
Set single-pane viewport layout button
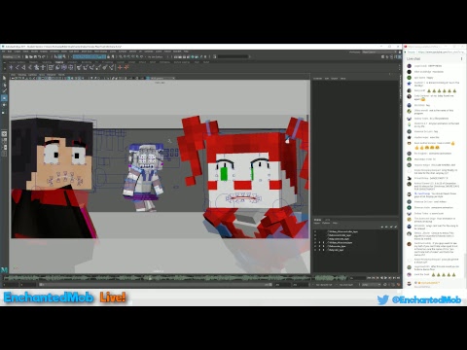click(4, 134)
